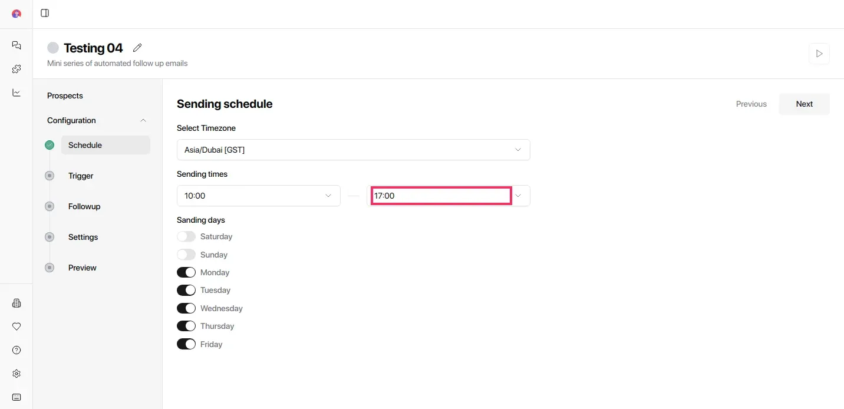Collapse the Configuration section chevron

143,120
